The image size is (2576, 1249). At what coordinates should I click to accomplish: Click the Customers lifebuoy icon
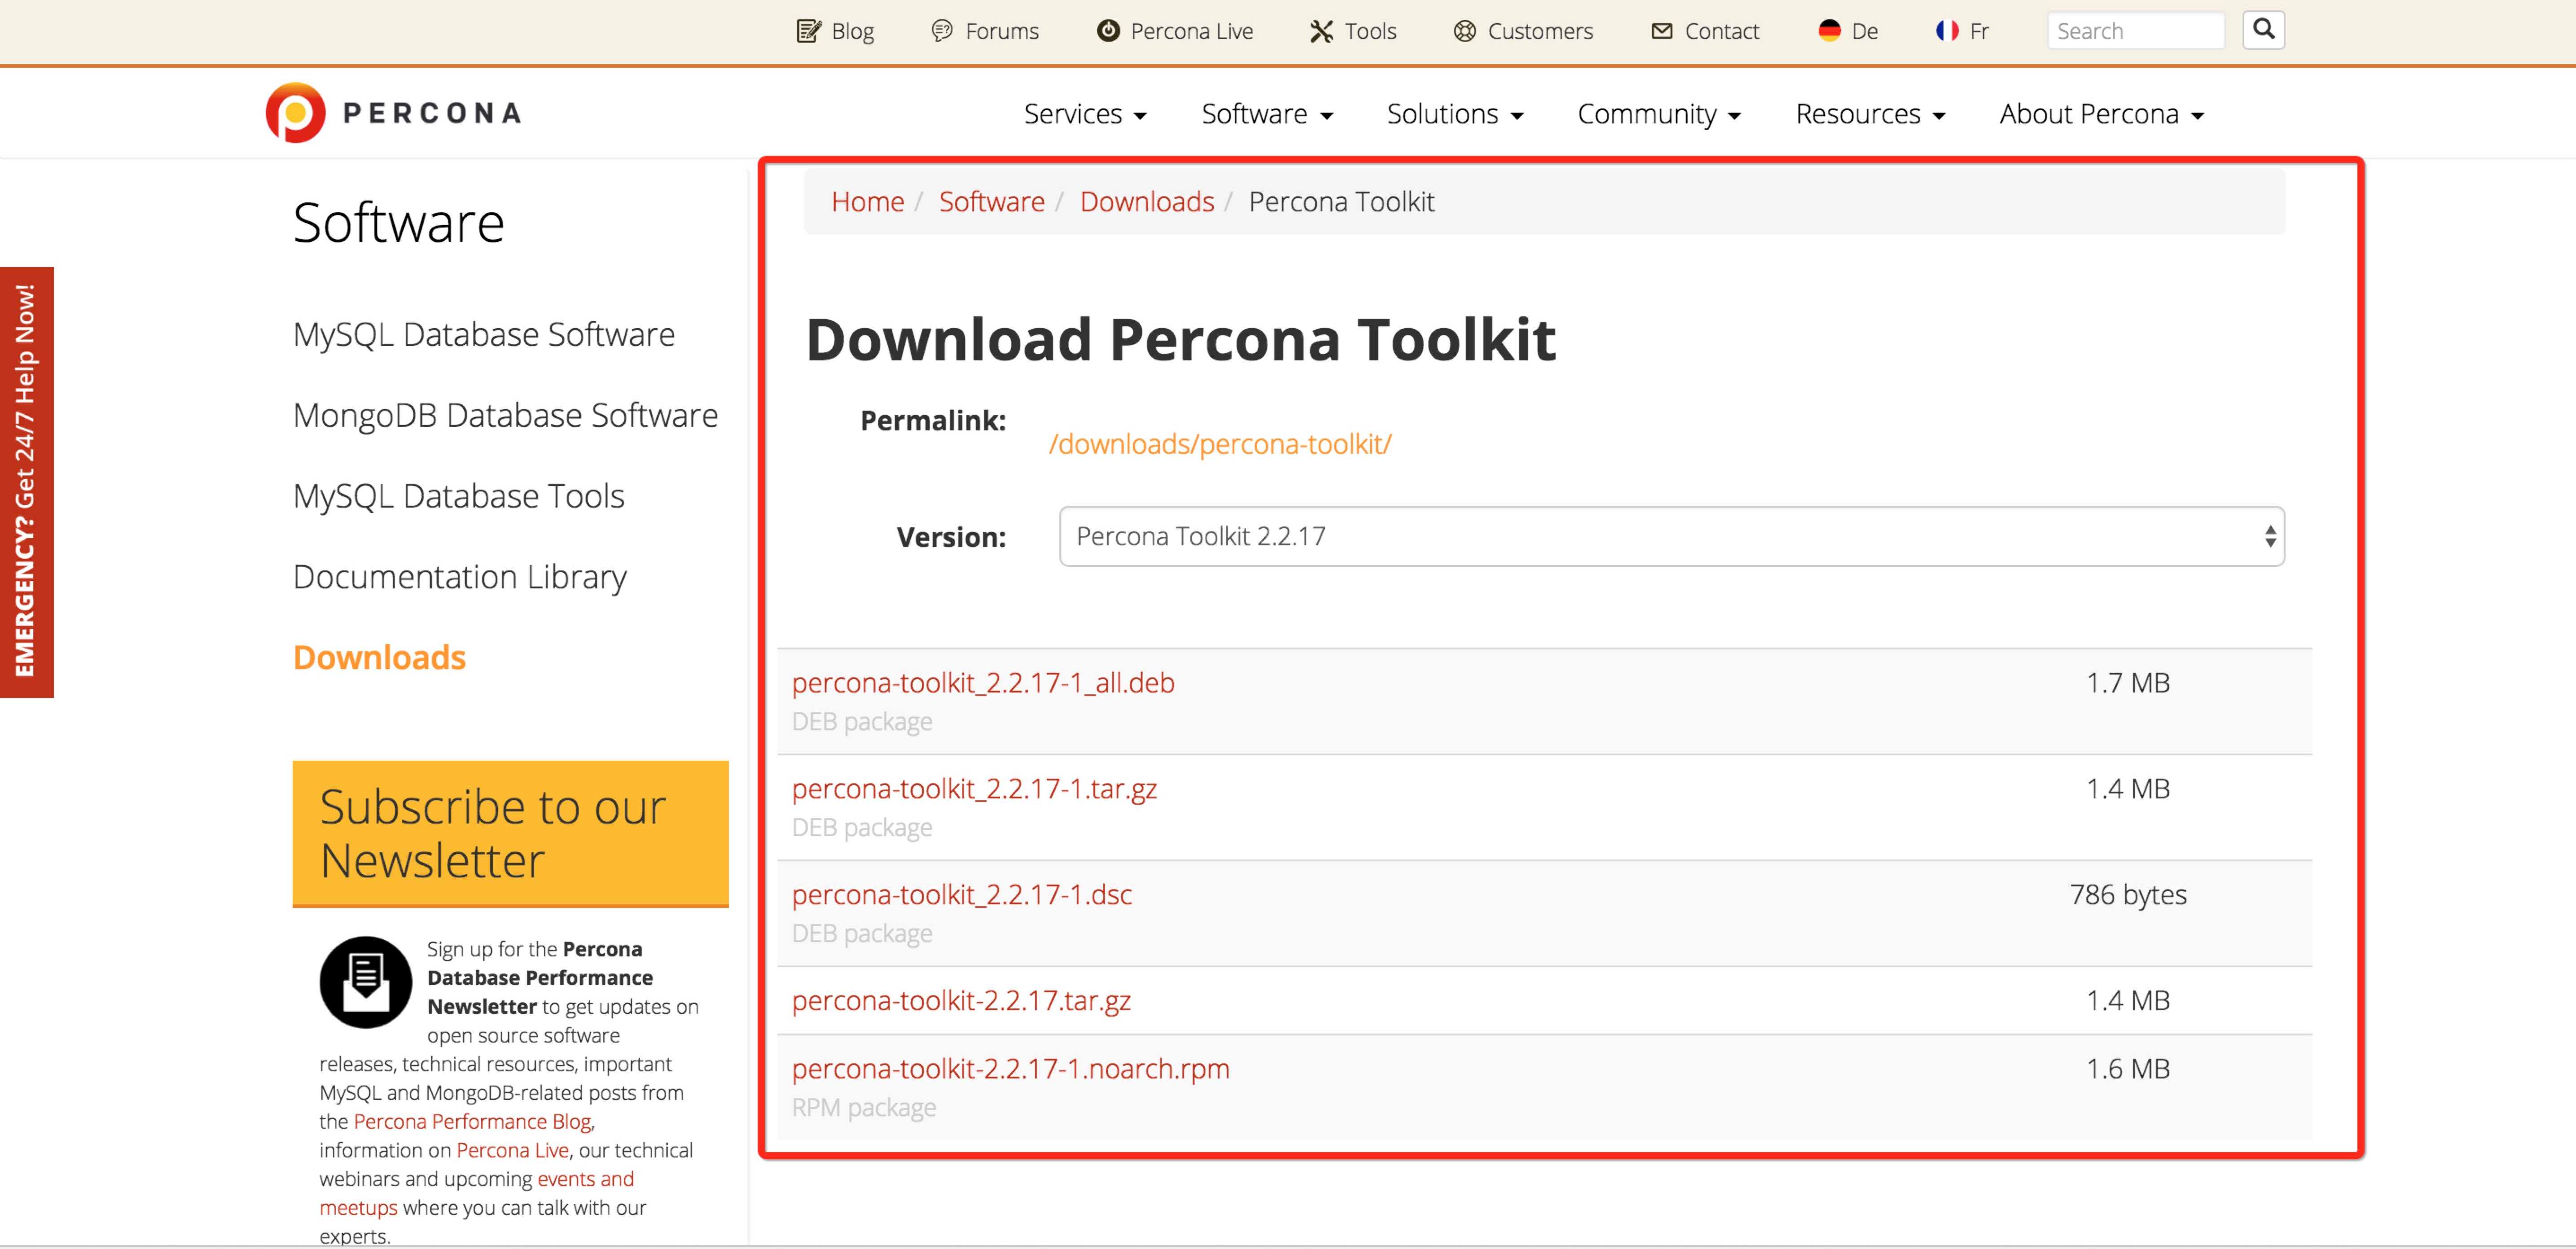1465,31
